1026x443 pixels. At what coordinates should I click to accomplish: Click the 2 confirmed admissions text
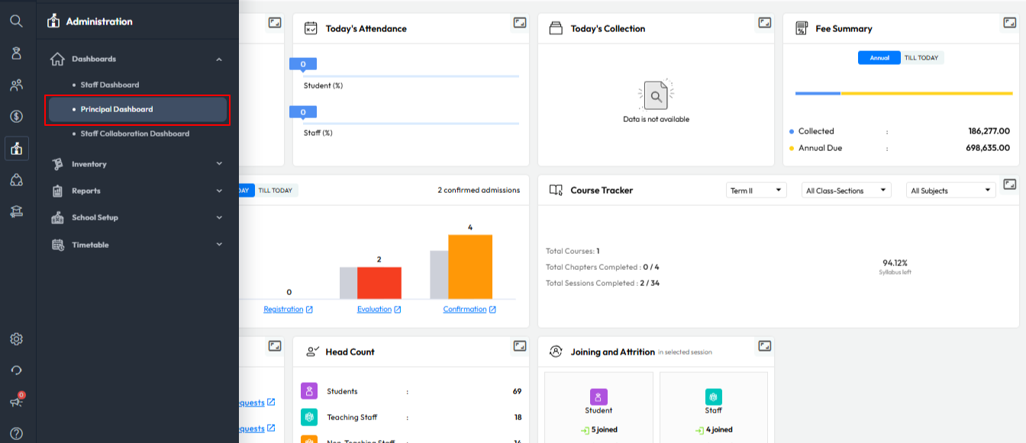pyautogui.click(x=479, y=191)
